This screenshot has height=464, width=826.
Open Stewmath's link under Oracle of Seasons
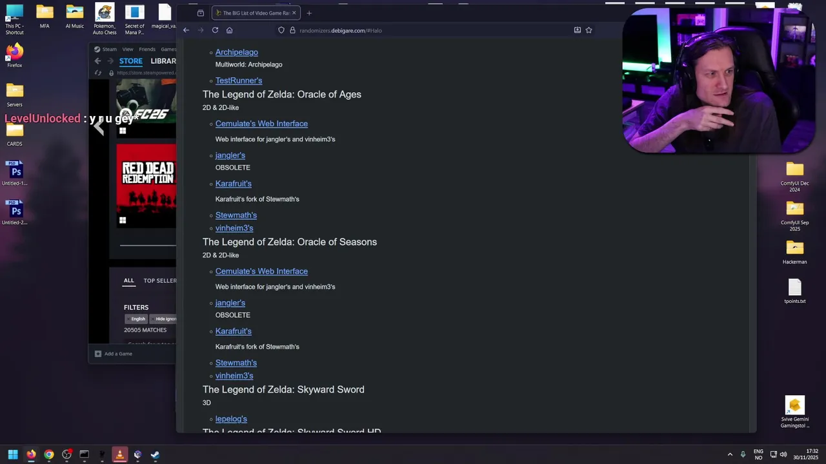(x=236, y=363)
